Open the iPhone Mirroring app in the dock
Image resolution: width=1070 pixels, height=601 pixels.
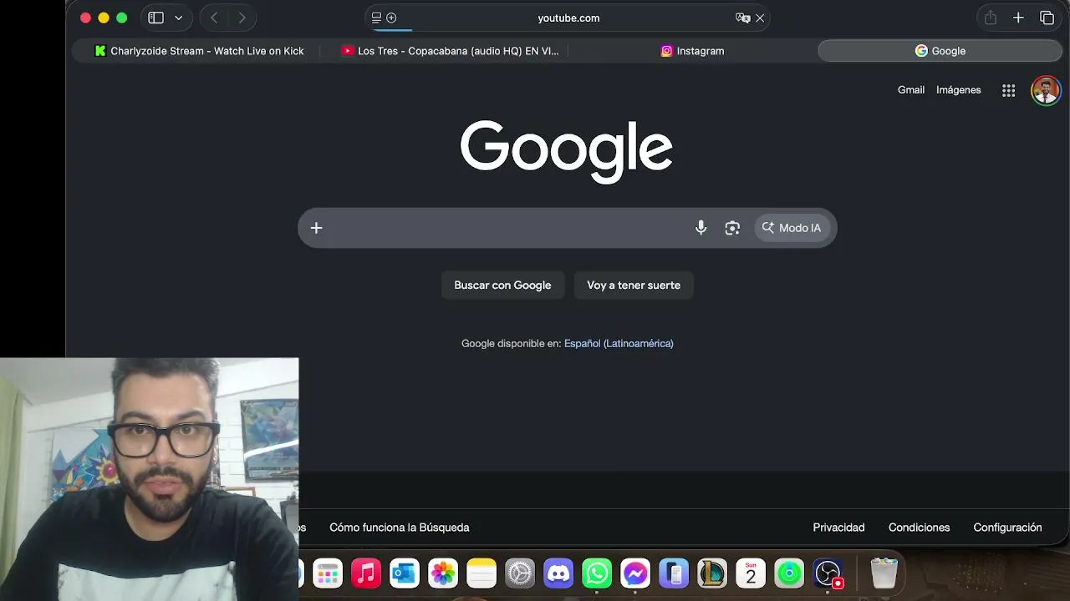[x=674, y=573]
